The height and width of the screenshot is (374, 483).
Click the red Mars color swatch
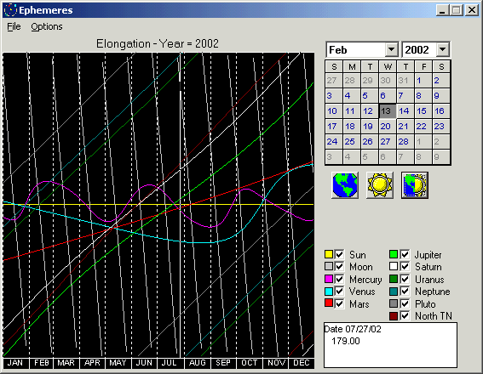coord(329,303)
